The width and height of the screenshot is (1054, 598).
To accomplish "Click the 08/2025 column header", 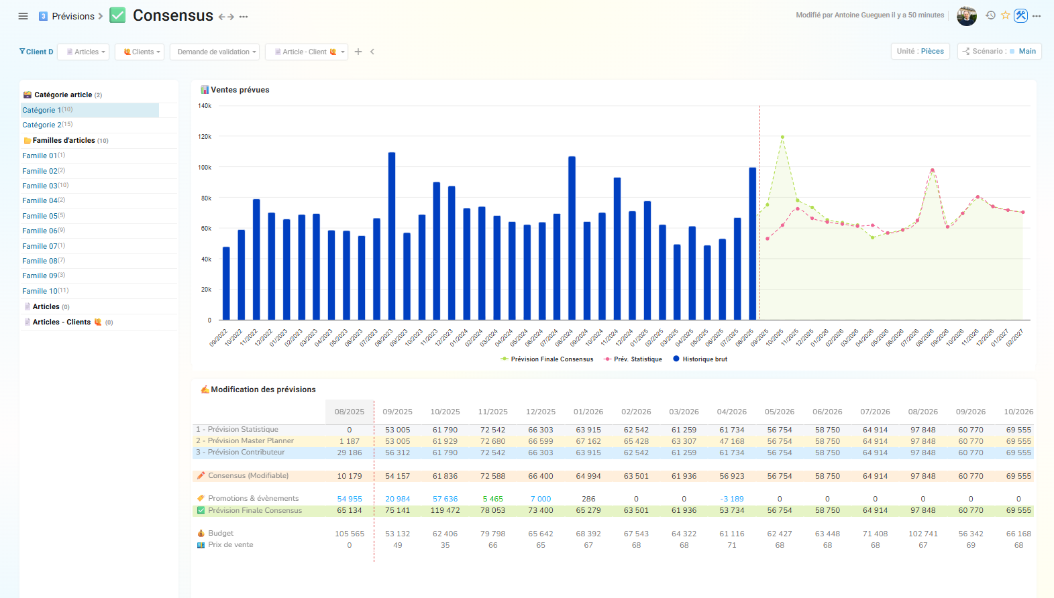I will 350,412.
